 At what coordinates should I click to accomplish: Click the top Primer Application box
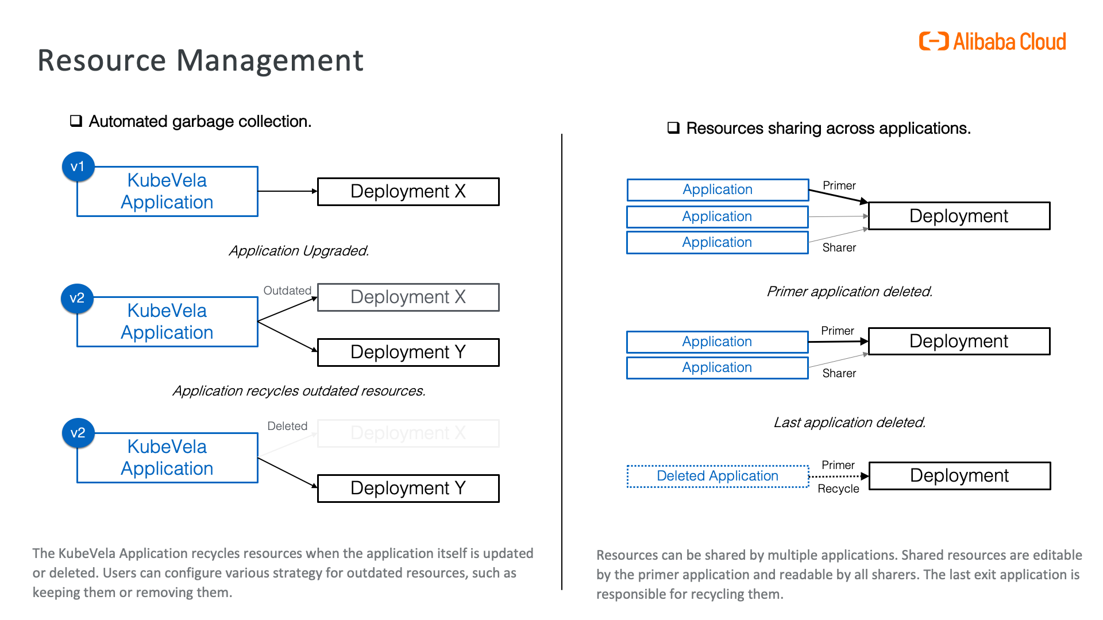tap(718, 189)
